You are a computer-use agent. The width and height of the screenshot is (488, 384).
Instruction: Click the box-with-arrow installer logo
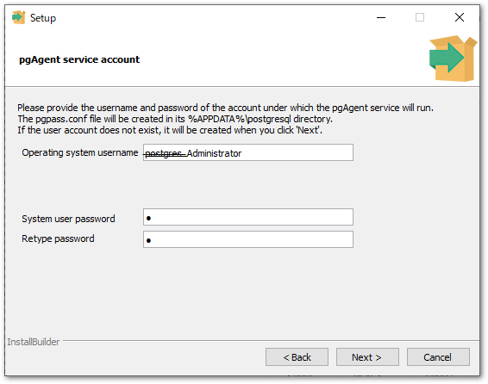pyautogui.click(x=453, y=59)
